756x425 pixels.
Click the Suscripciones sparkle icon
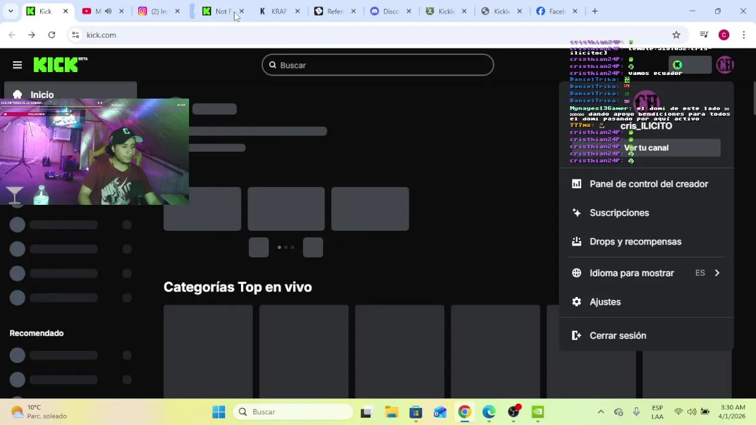tap(576, 213)
